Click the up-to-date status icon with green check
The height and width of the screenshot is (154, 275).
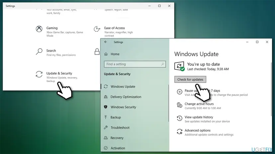click(179, 66)
